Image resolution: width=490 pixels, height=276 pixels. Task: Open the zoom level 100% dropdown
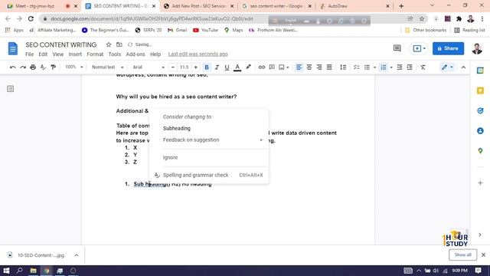tap(73, 67)
